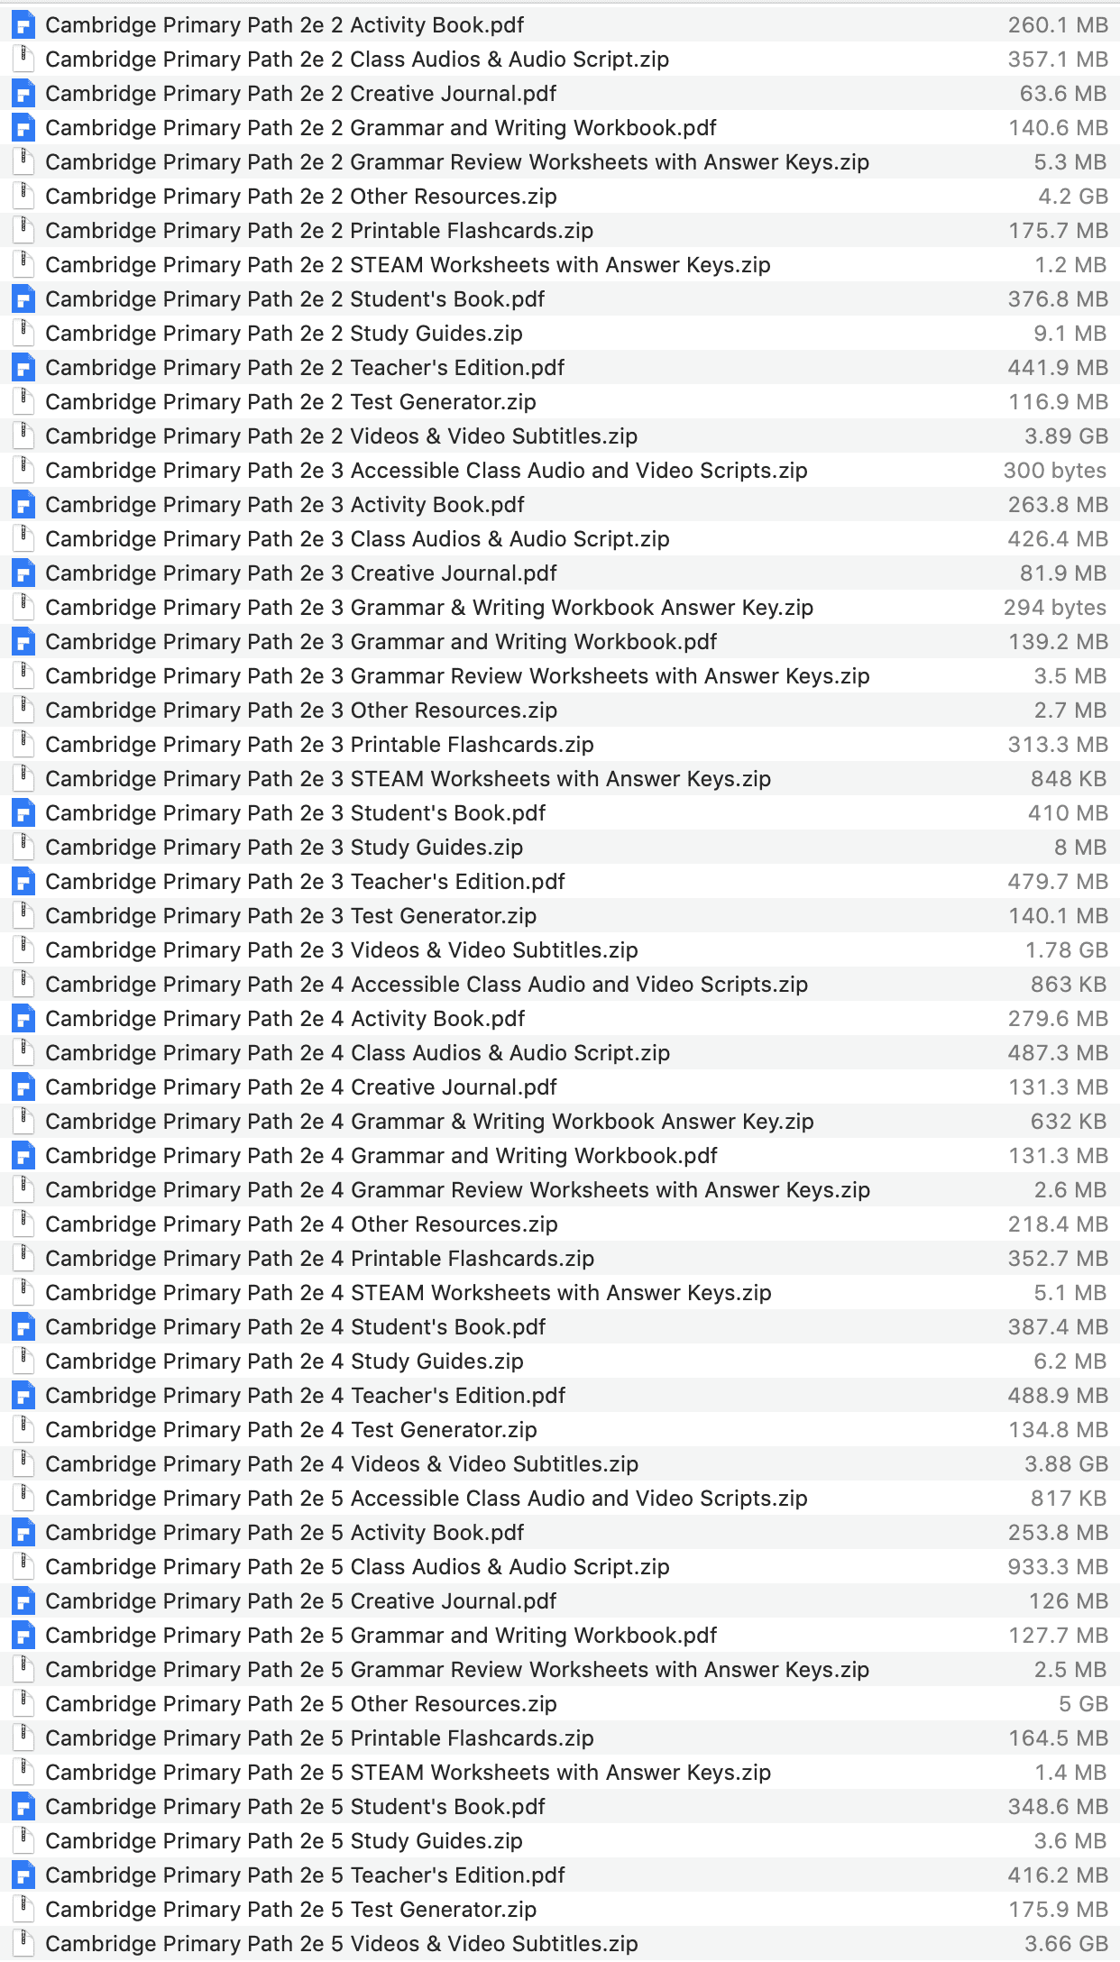Click the PDF icon of 2 Creative Journal.pdf

pos(23,94)
